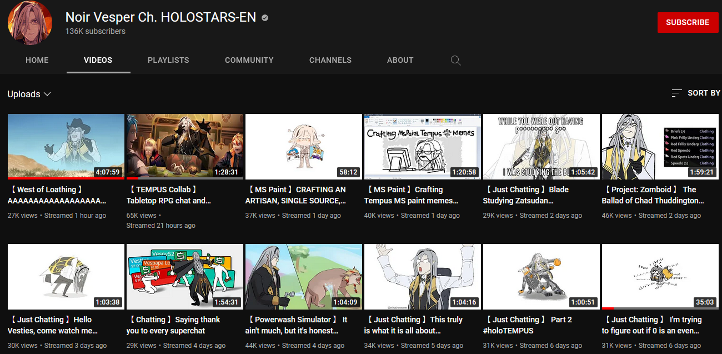Open the Sort By menu
Screen dimensions: 722x354
[x=695, y=93]
